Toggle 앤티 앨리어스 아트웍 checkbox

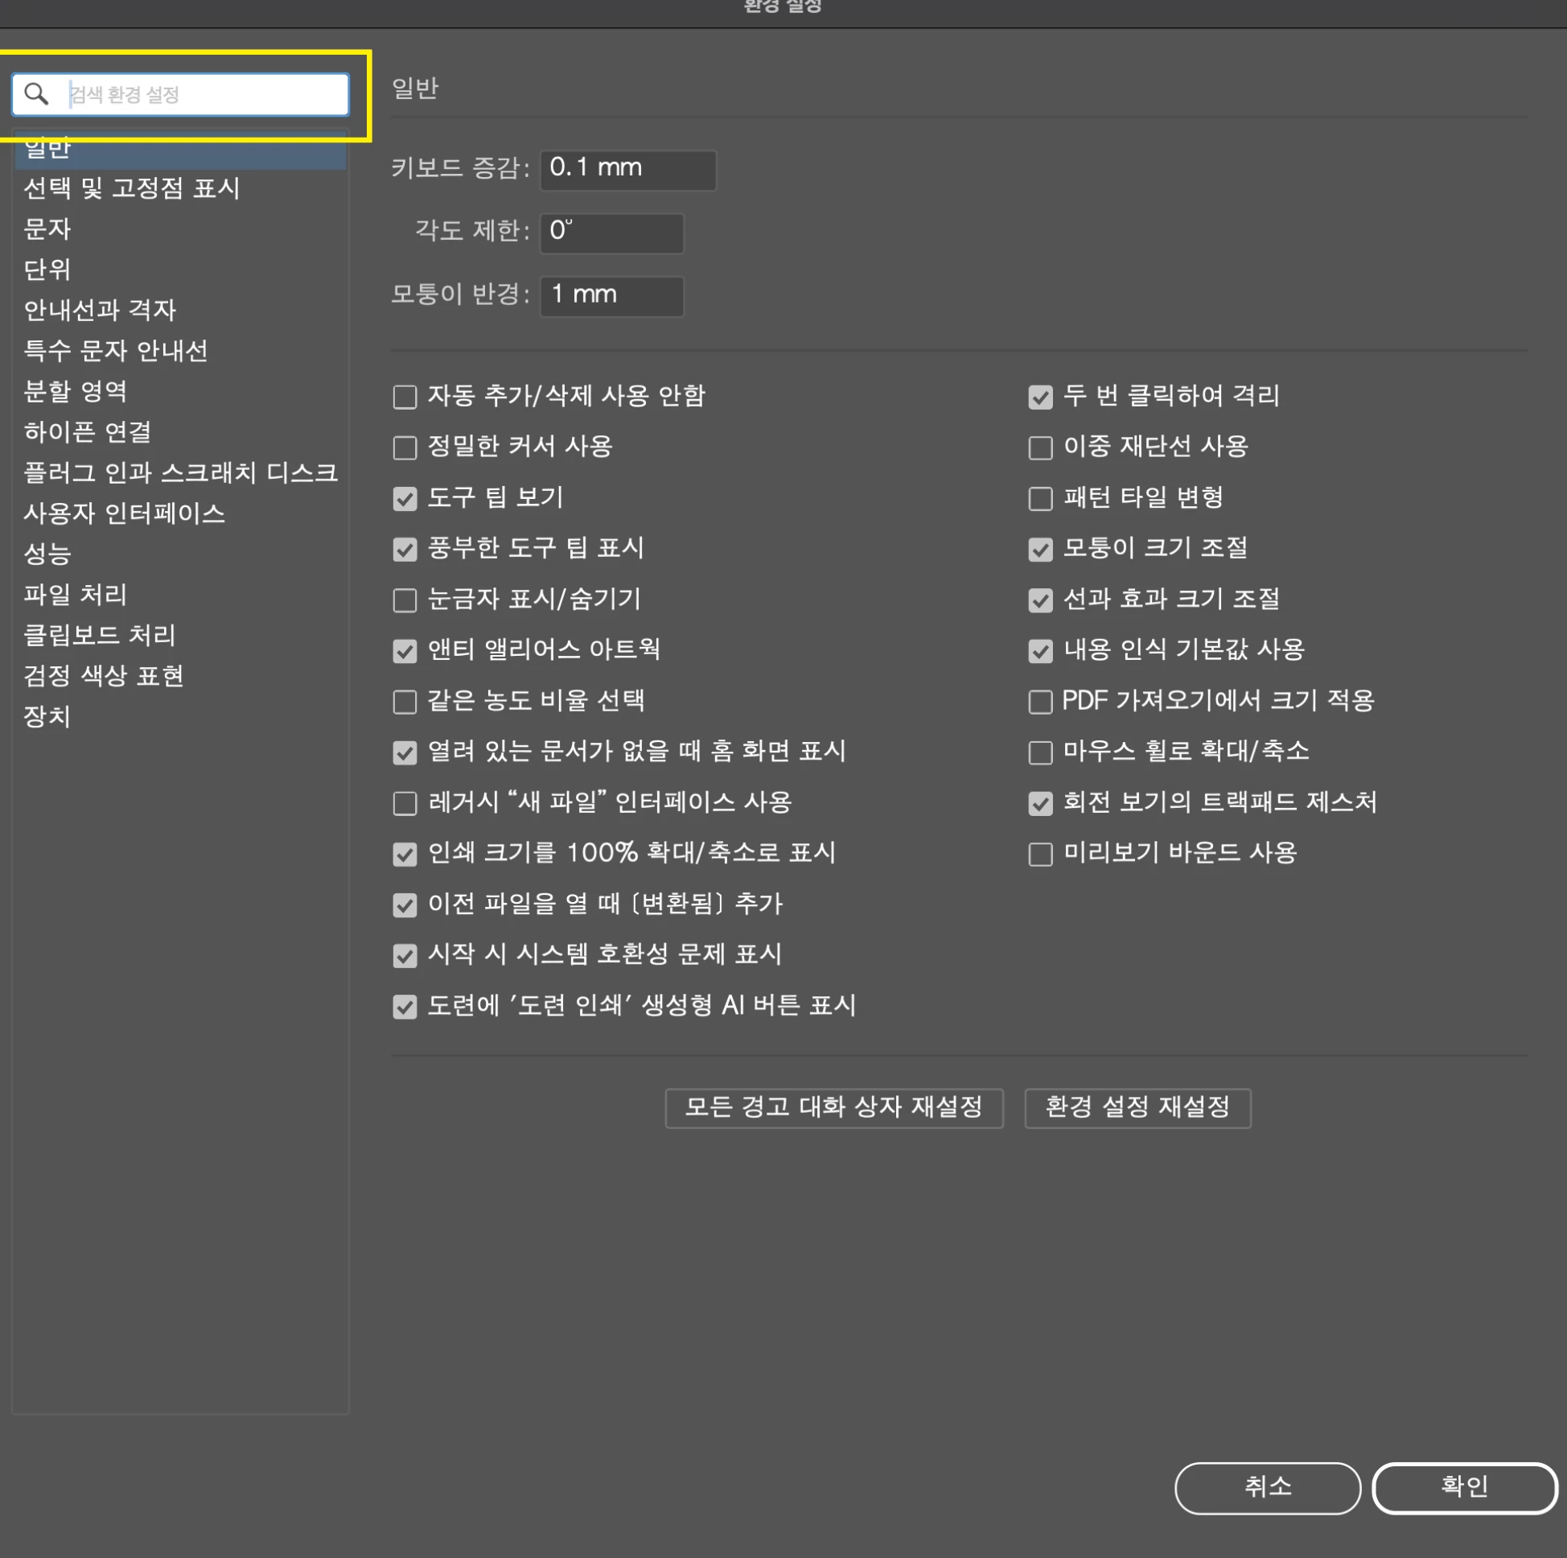pos(405,651)
